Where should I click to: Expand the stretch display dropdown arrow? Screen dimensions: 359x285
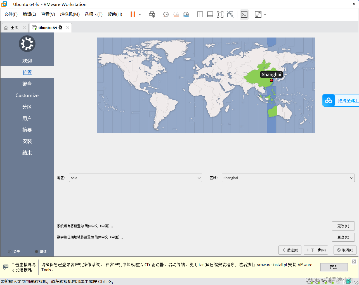[x=265, y=14]
